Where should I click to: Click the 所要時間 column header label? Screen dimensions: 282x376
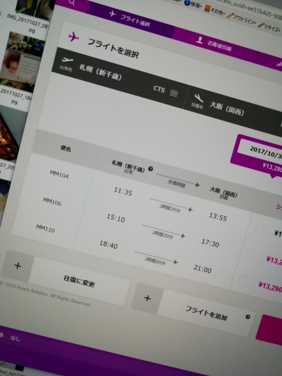177,183
